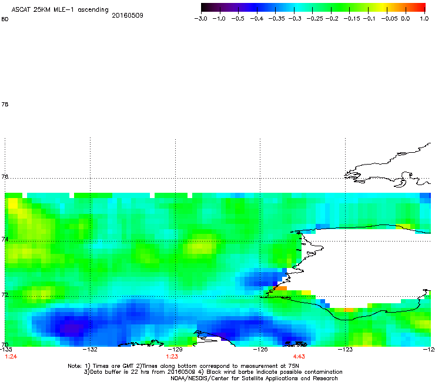Click the longitude label -126
435x382 pixels.
pos(260,349)
